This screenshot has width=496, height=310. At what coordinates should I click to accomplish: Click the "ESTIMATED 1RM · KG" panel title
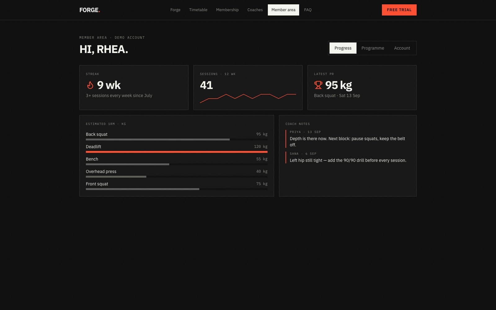pyautogui.click(x=106, y=124)
